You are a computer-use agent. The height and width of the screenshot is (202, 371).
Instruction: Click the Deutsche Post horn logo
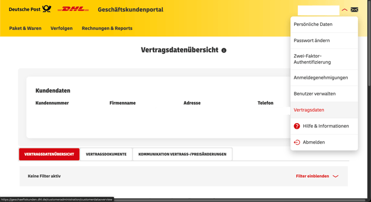(x=47, y=9)
